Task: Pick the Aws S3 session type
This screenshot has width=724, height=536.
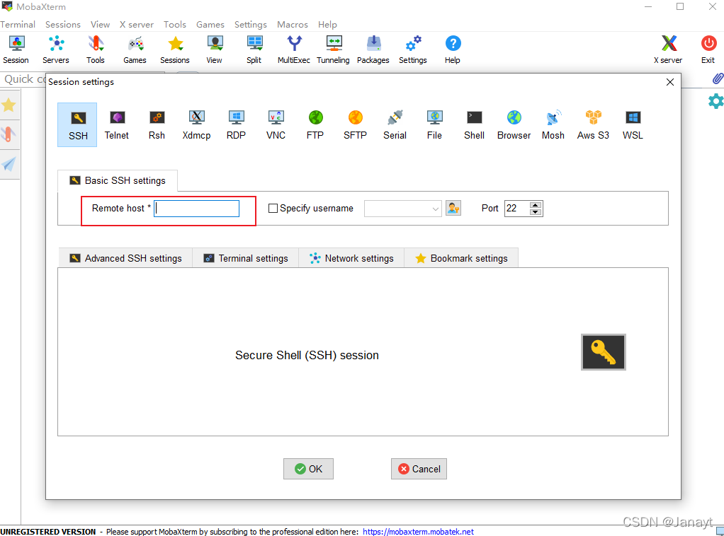Action: tap(594, 125)
